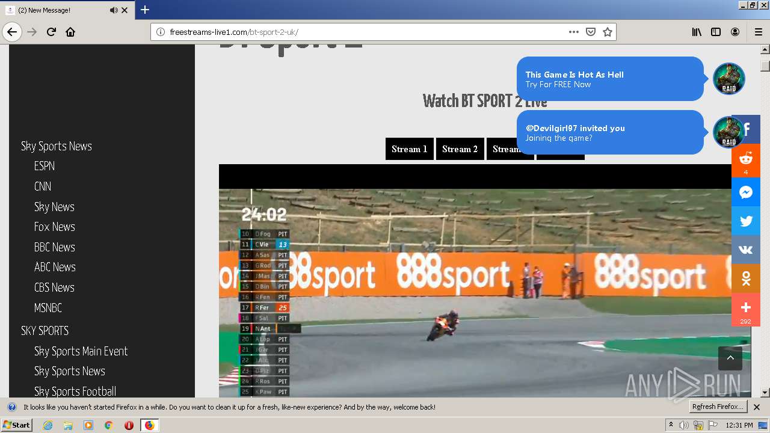
Task: Open Fox News channel link
Action: pyautogui.click(x=55, y=227)
